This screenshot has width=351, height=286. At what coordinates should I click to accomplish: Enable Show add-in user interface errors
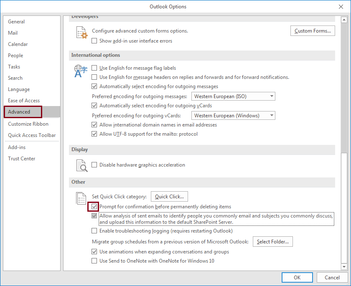point(94,41)
